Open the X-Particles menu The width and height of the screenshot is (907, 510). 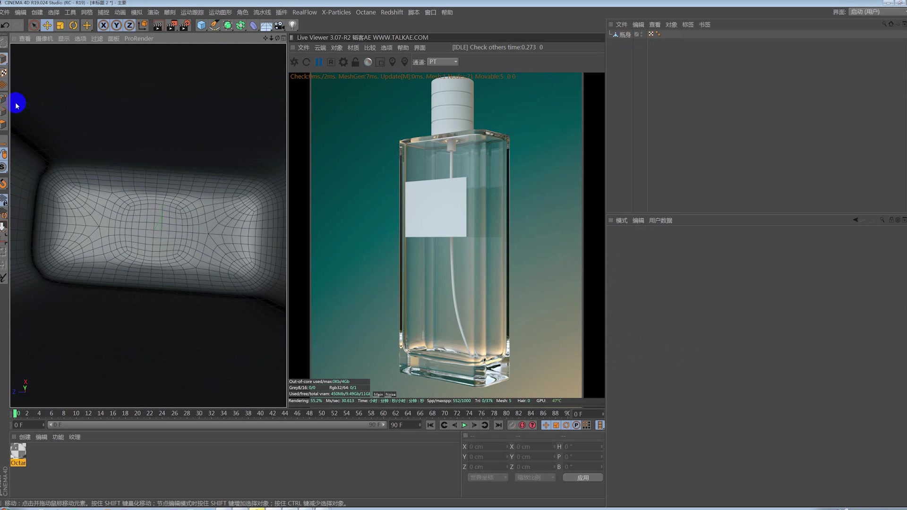pyautogui.click(x=336, y=12)
